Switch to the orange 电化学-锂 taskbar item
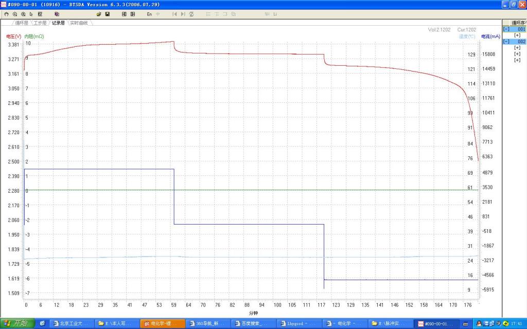527x329 pixels. [162, 323]
